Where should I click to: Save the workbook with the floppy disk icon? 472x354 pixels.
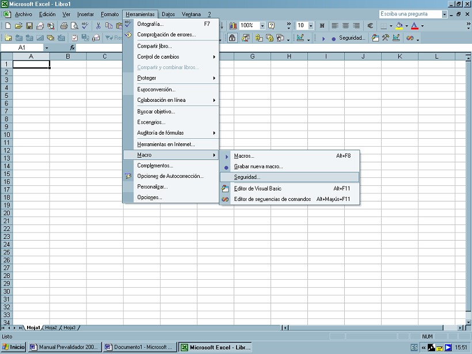tap(29, 26)
